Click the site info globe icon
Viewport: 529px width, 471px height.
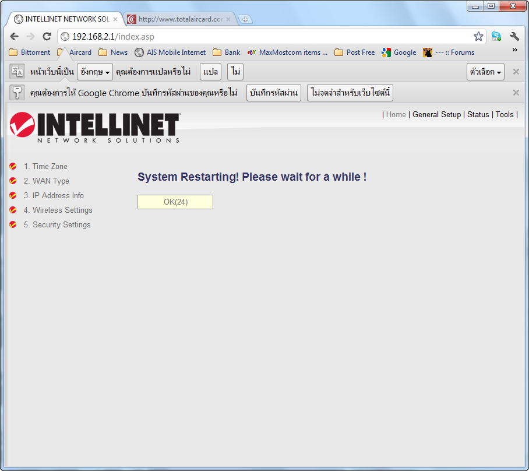[x=65, y=37]
